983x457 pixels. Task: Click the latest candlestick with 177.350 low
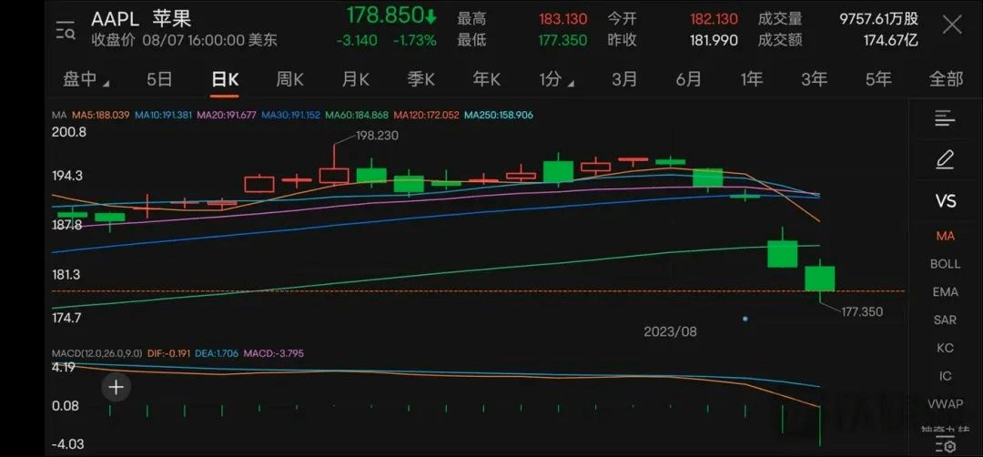[819, 279]
